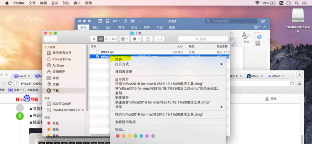Viewport: 312px width, 144px height.
Task: Choose 打开 in the context menu
Action: click(119, 59)
